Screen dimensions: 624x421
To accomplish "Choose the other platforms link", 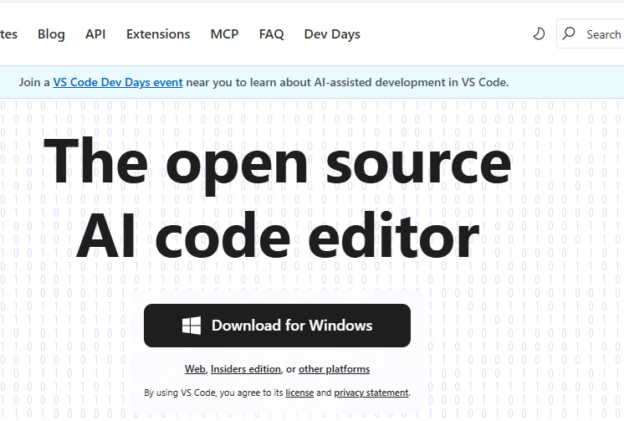I will (334, 369).
